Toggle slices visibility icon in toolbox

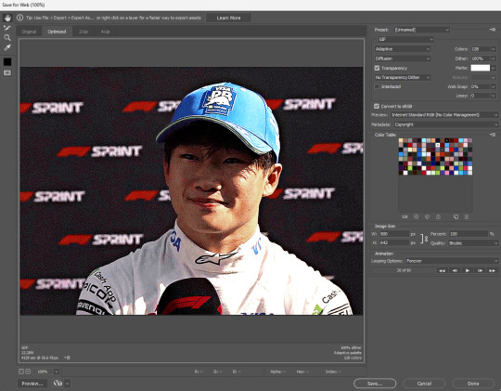tap(7, 73)
